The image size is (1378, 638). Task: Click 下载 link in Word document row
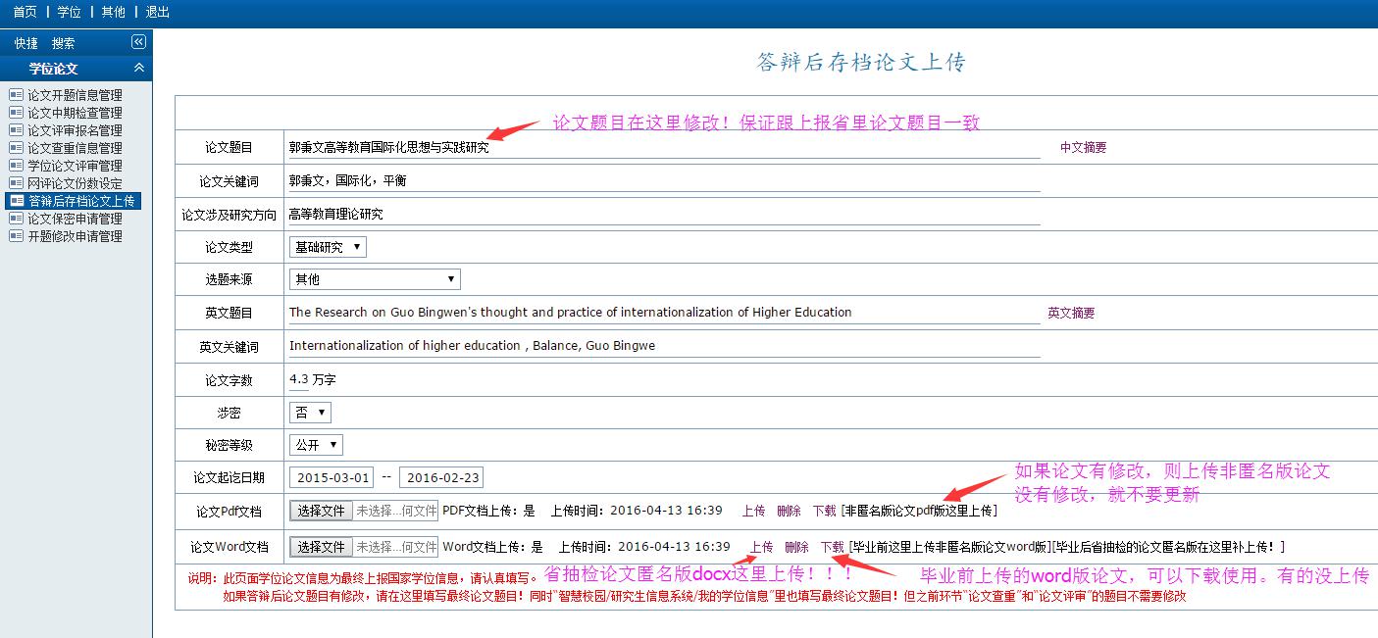(832, 547)
